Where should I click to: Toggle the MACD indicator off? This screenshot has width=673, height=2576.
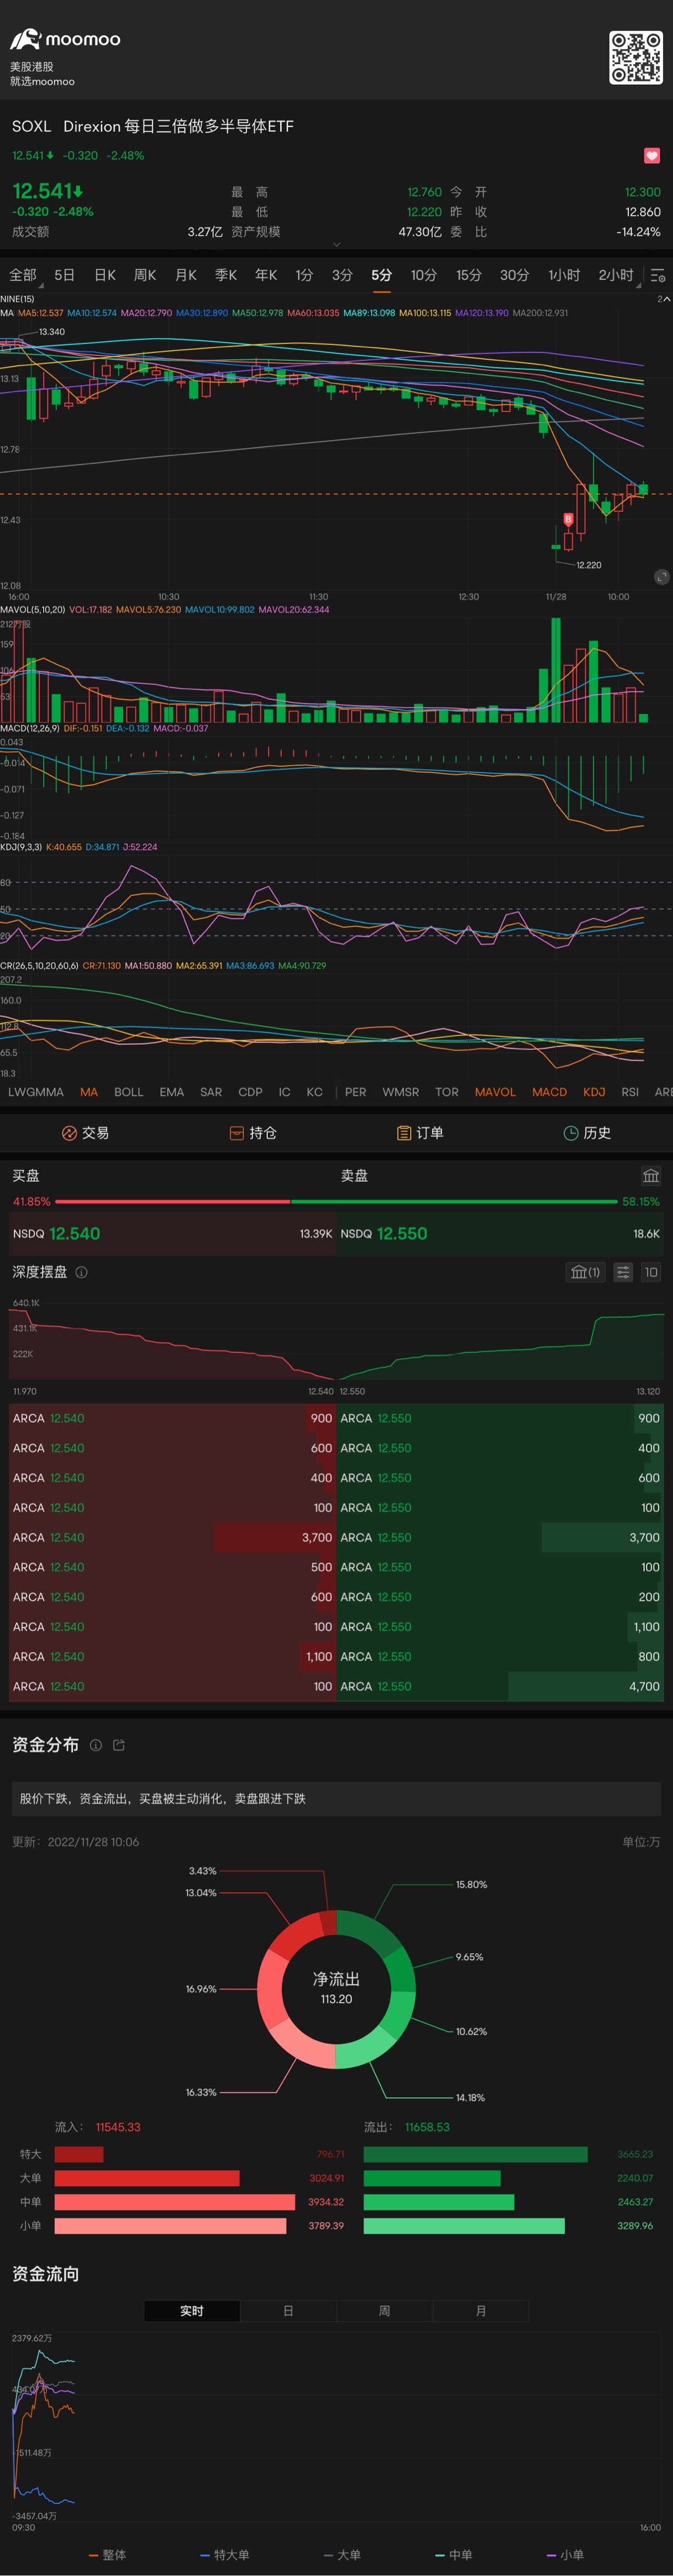[x=549, y=1092]
